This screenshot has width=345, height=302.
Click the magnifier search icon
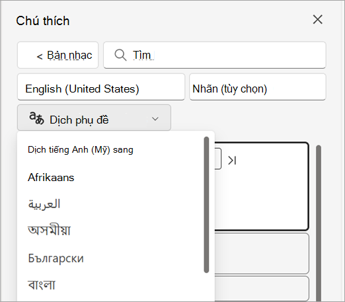point(120,55)
